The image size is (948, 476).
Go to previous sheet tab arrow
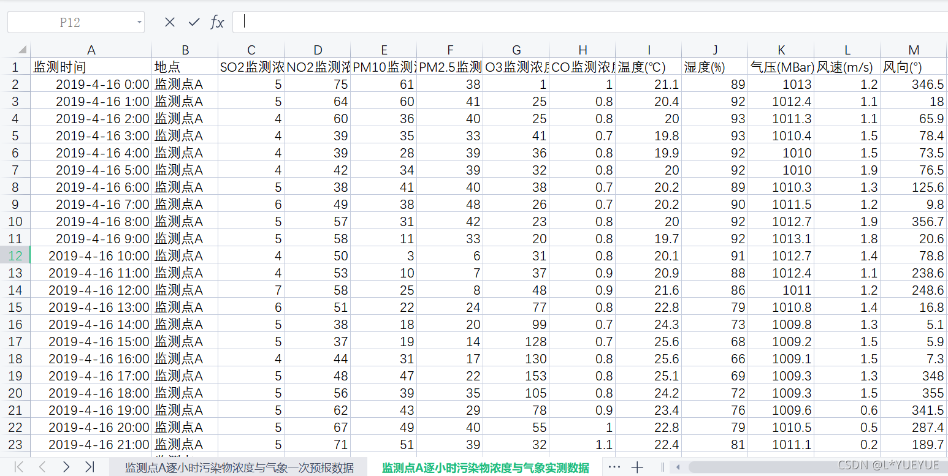pyautogui.click(x=42, y=467)
